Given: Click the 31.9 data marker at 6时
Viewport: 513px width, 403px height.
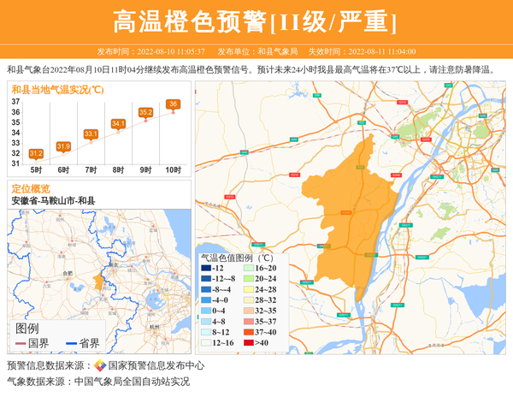Looking at the screenshot, I should (x=63, y=147).
